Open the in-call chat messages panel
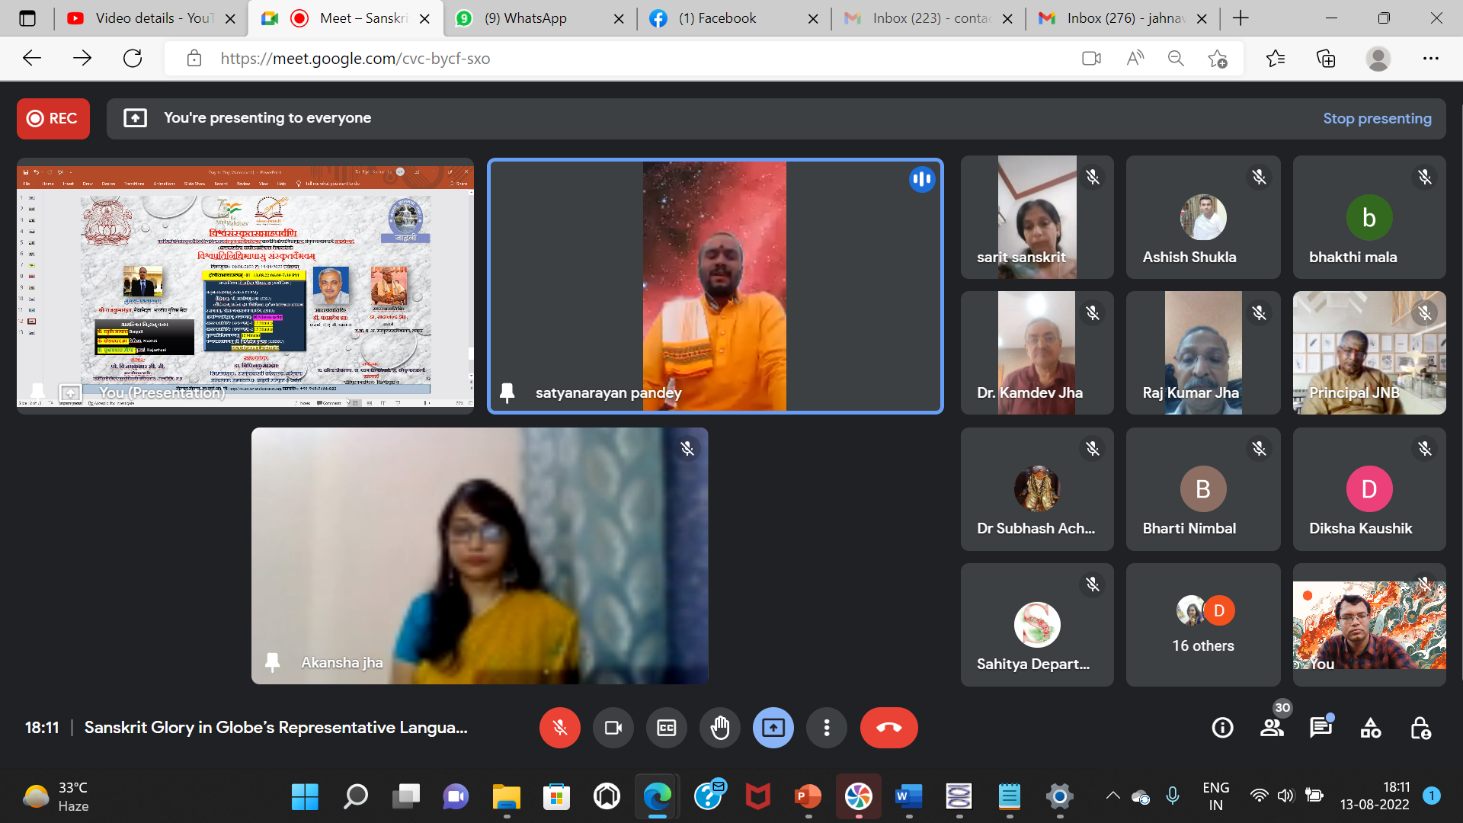Viewport: 1463px width, 823px height. 1321,728
